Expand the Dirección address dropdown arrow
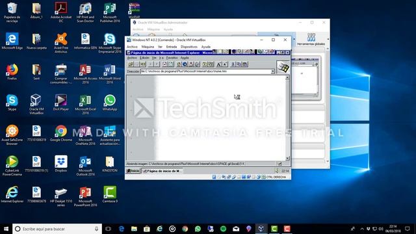This screenshot has width=416, height=234. click(273, 71)
